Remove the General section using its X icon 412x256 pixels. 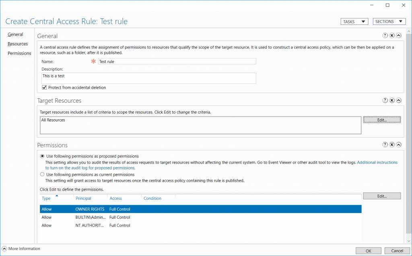point(392,35)
